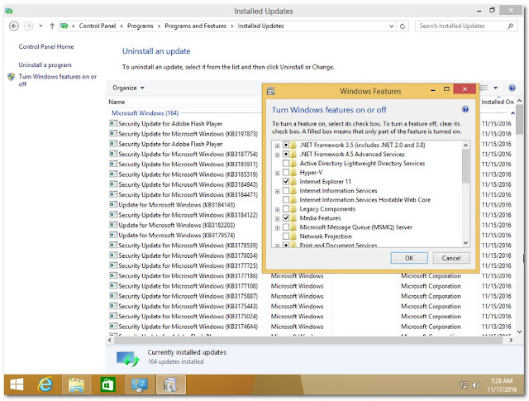Expand .NET Framework 4.5 Advanced Services node
Viewport: 529px width, 401px height.
pos(278,155)
